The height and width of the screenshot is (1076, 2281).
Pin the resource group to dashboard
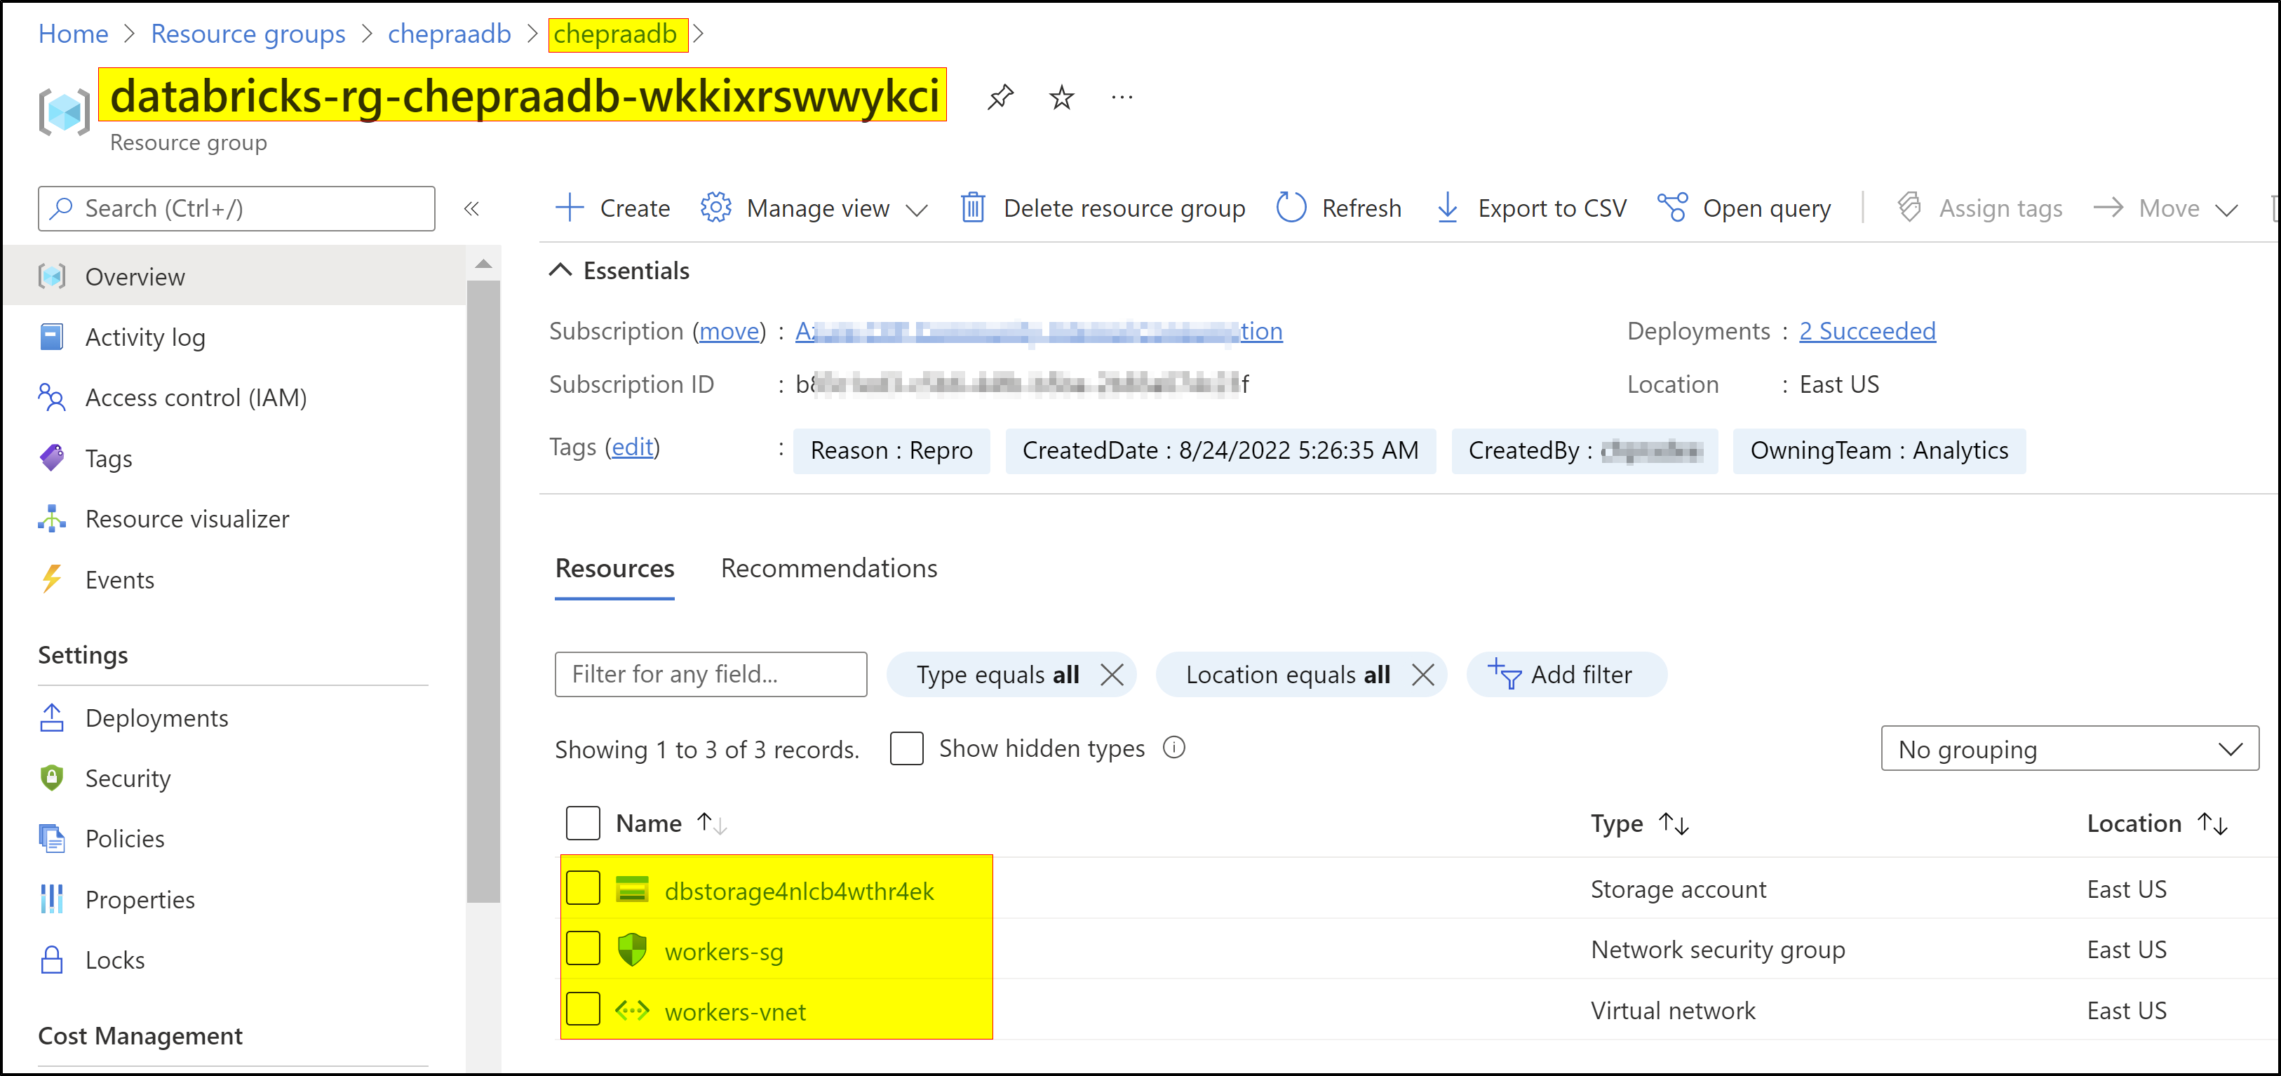[1000, 97]
